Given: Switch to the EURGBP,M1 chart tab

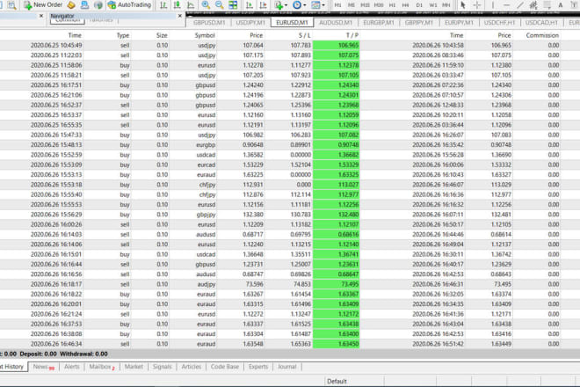Looking at the screenshot, I should 379,23.
